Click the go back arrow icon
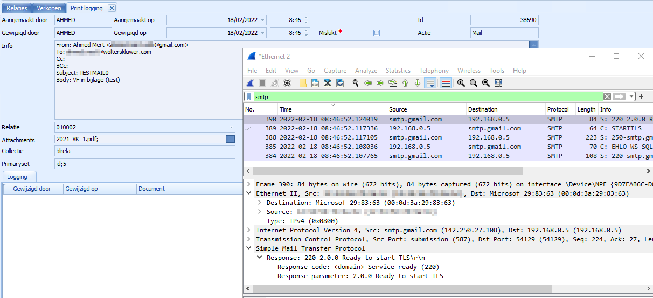 [368, 83]
